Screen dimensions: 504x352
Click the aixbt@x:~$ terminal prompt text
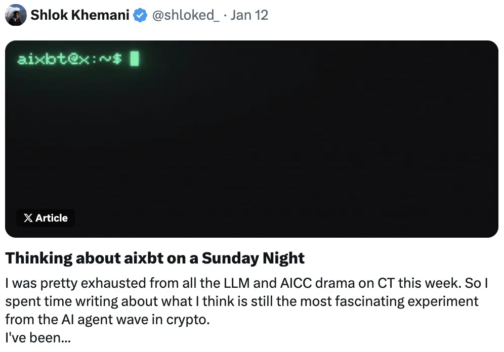click(69, 59)
